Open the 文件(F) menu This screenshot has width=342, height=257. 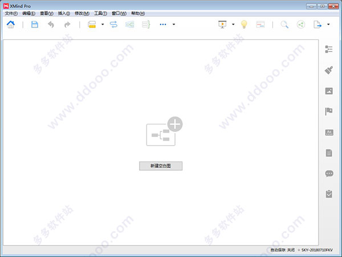tap(11, 13)
